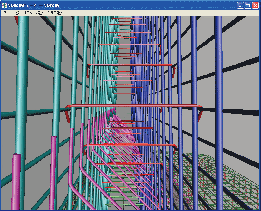
Task: Minimize the 3D配筋ビューア window
Action: [240, 5]
